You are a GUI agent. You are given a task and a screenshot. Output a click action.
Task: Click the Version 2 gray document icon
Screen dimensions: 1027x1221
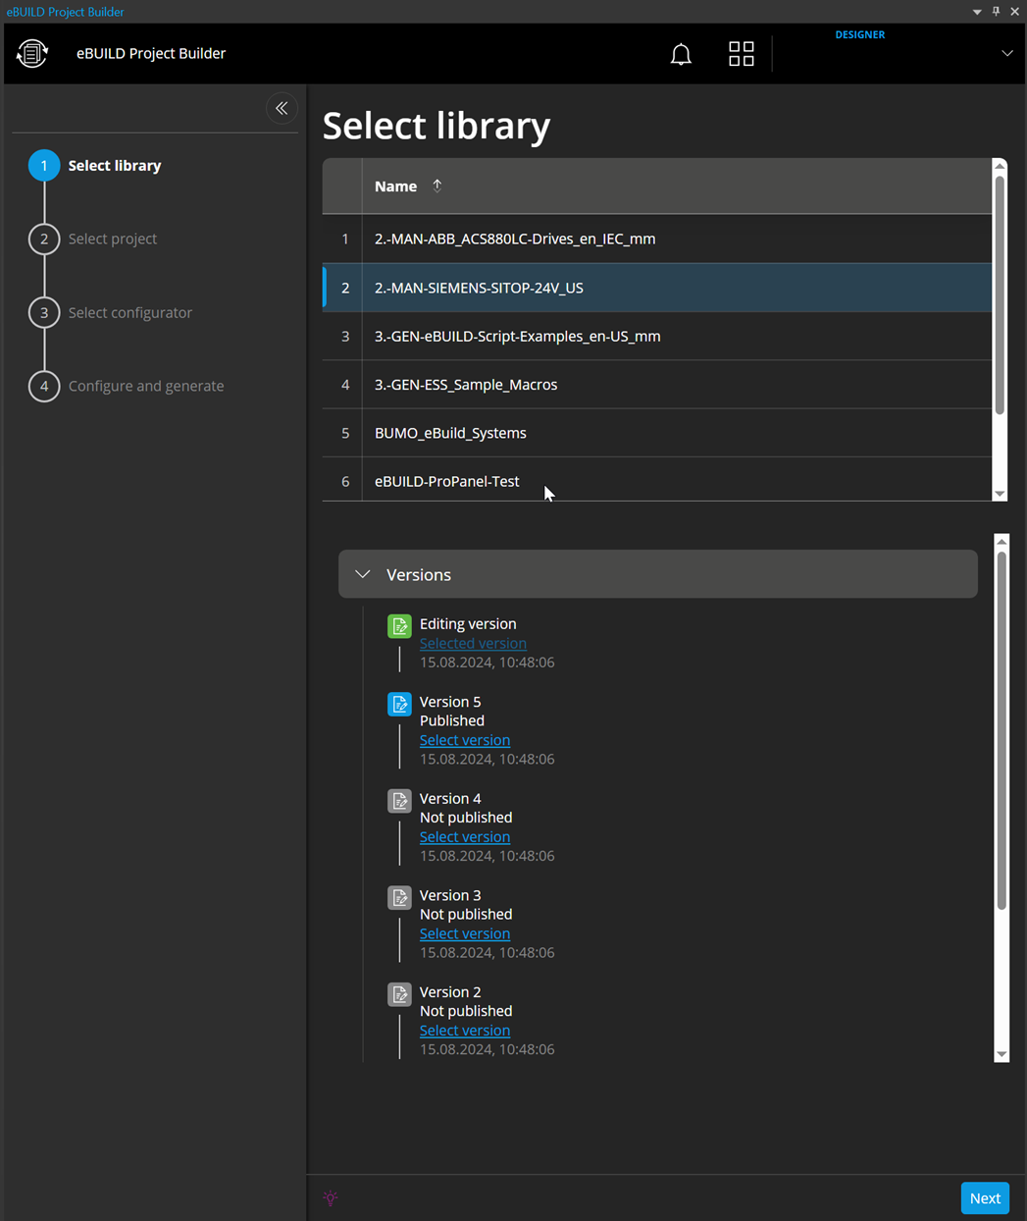click(x=399, y=994)
